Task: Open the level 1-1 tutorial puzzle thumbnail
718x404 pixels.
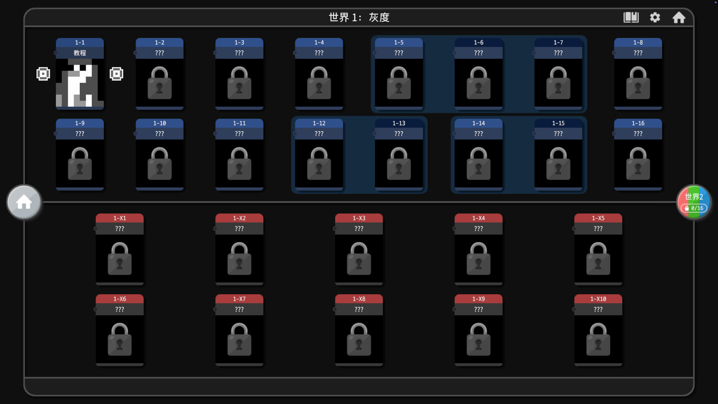Action: point(80,83)
